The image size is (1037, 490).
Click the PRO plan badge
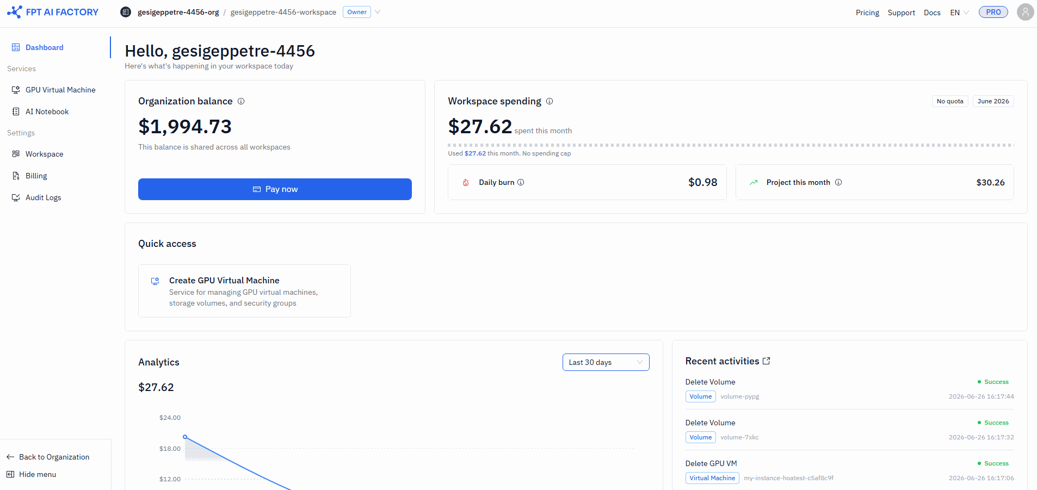pyautogui.click(x=993, y=12)
